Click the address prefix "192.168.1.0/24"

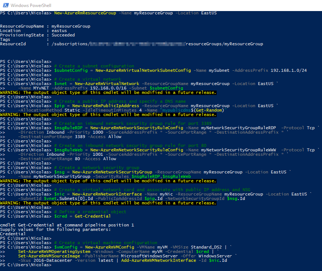tap(288, 70)
